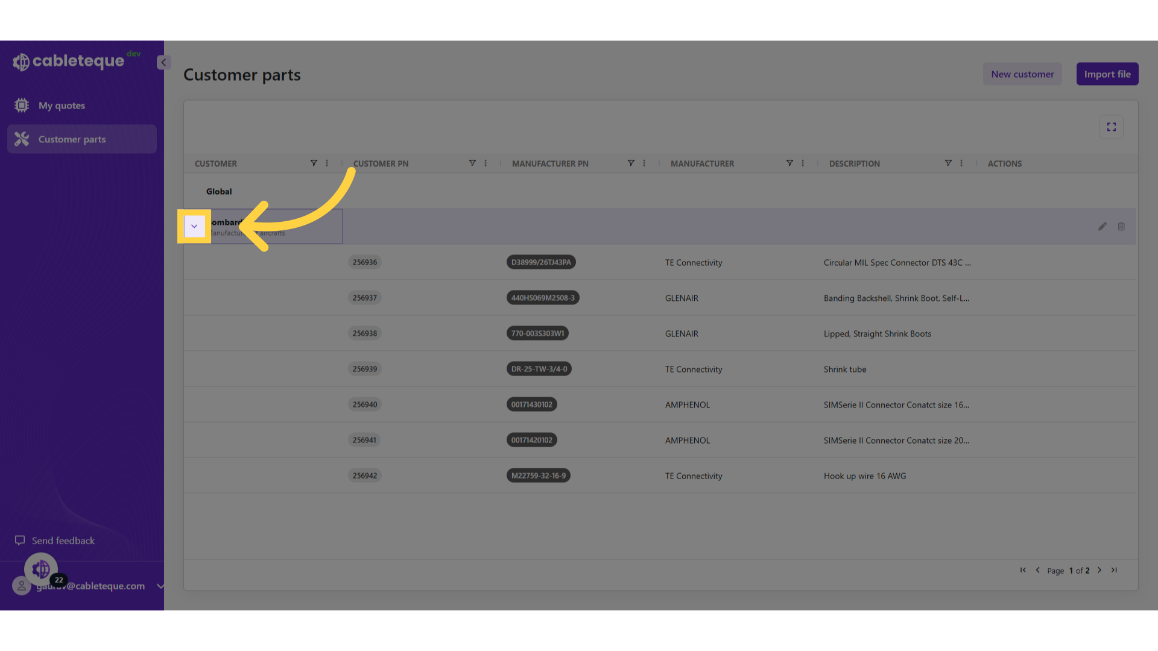The image size is (1158, 651).
Task: Click part number chip D38999/26TJ43PA
Action: click(x=541, y=262)
